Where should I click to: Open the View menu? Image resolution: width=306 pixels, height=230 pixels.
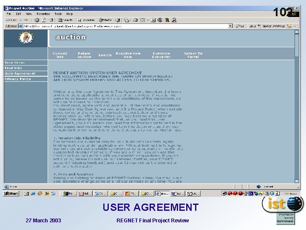point(29,14)
